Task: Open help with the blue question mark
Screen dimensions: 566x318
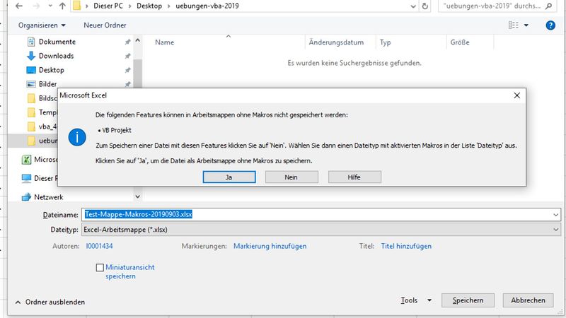Action: point(550,25)
